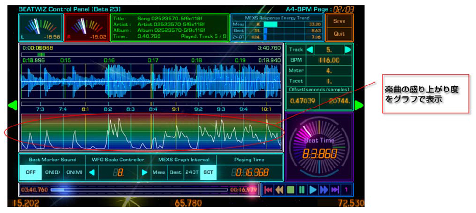
Task: Click the 10:1 beat marker label
Action: coord(266,109)
